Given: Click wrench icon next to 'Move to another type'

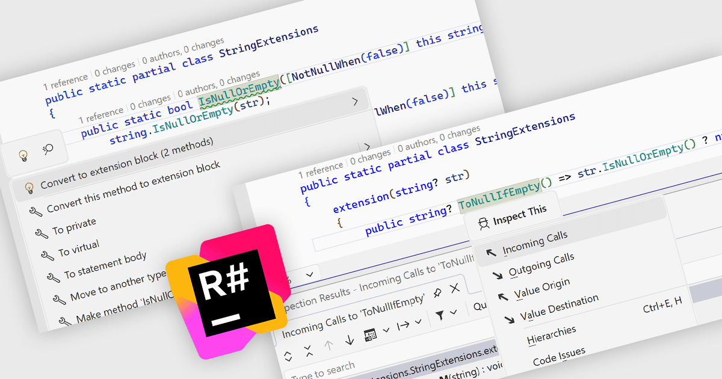Looking at the screenshot, I should coord(59,299).
